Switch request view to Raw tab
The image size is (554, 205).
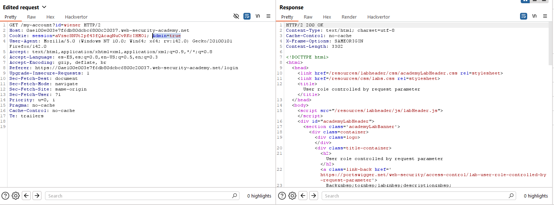click(31, 17)
